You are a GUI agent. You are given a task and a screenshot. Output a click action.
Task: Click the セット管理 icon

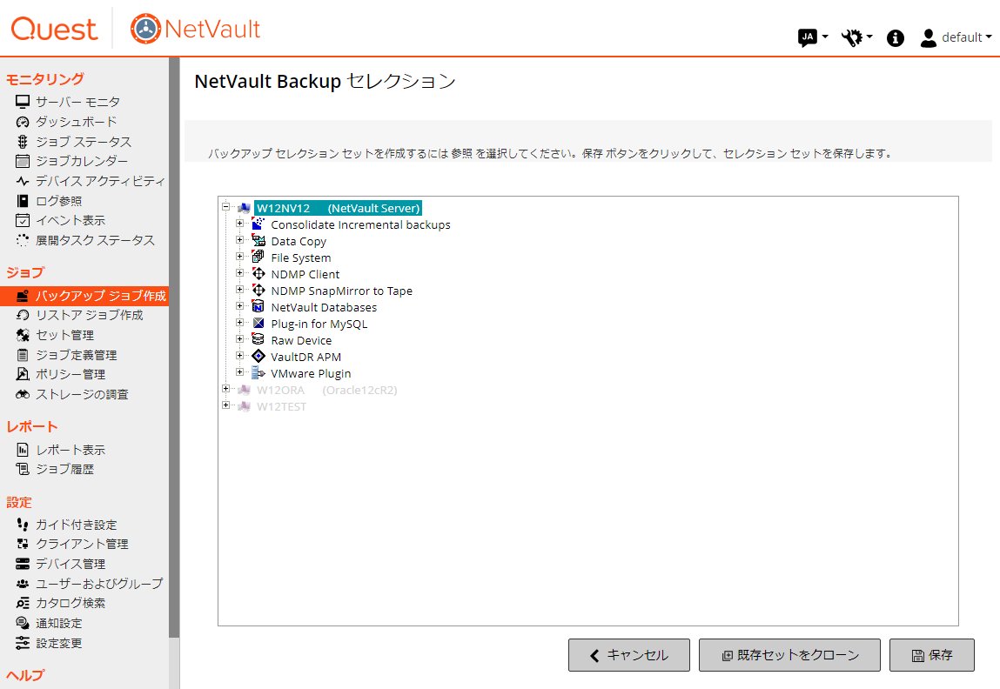pyautogui.click(x=23, y=335)
